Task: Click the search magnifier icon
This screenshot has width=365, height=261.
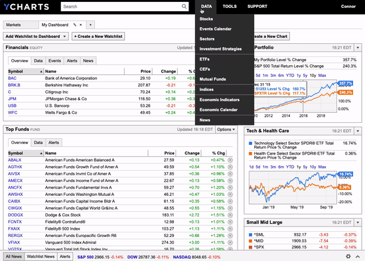Action: (184, 7)
